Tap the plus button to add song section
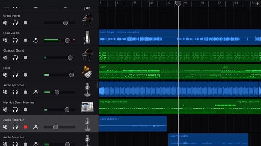The image size is (261, 146). click(258, 4)
